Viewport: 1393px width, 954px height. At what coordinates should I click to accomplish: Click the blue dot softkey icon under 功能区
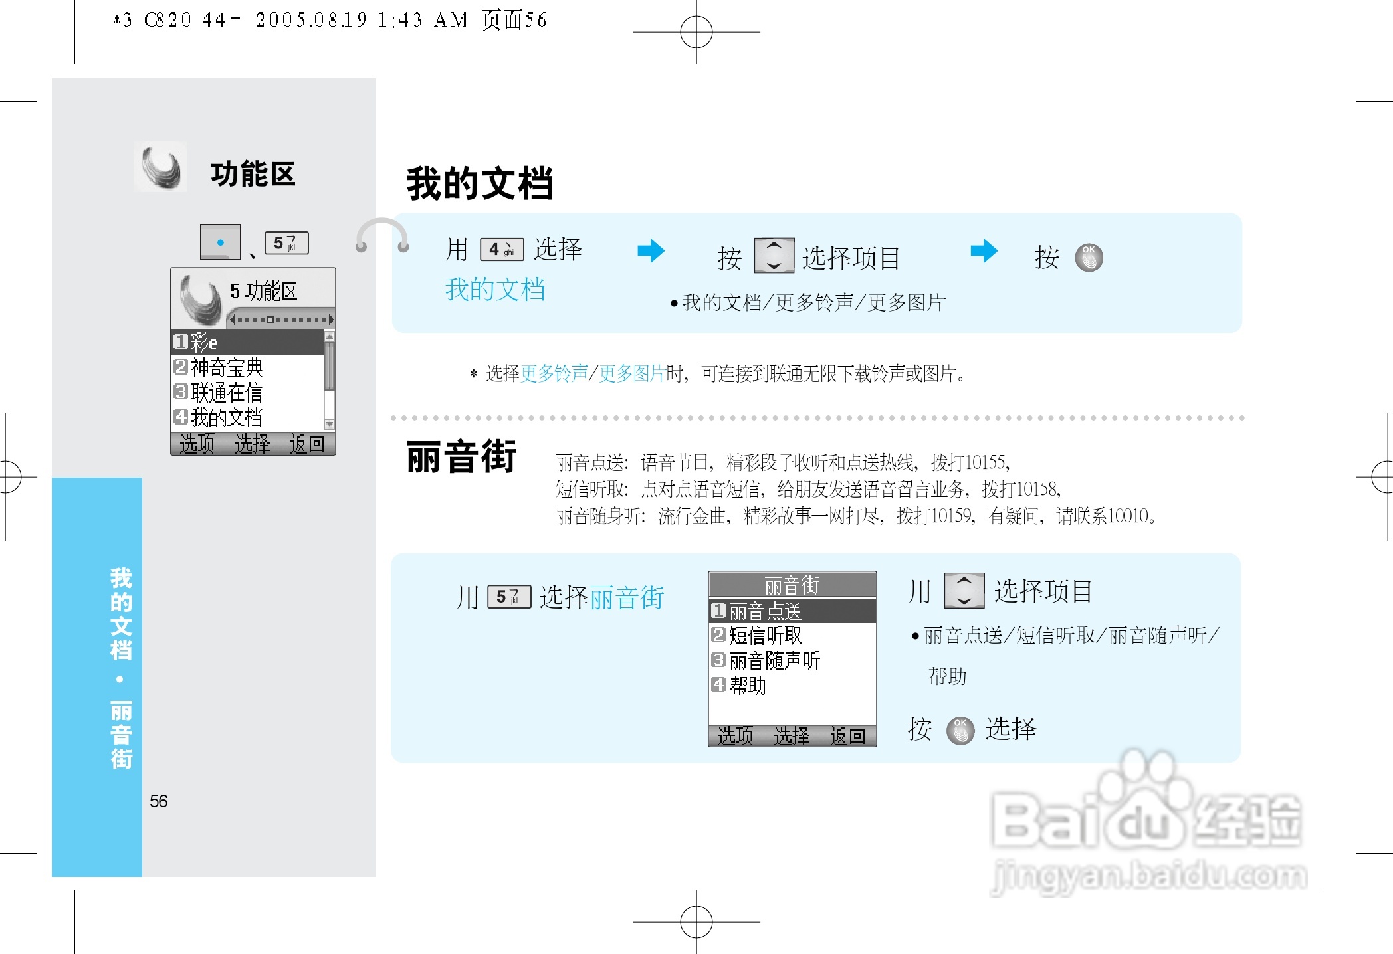[220, 242]
